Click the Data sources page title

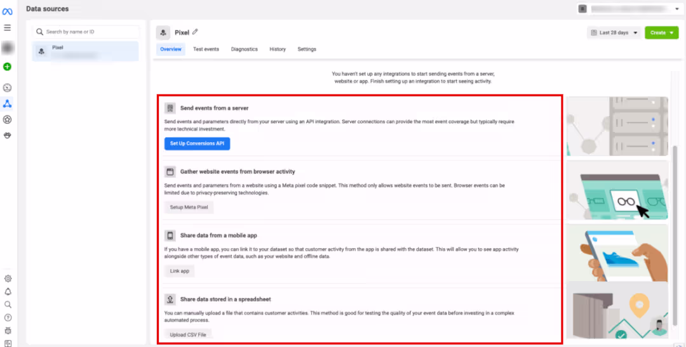[47, 9]
